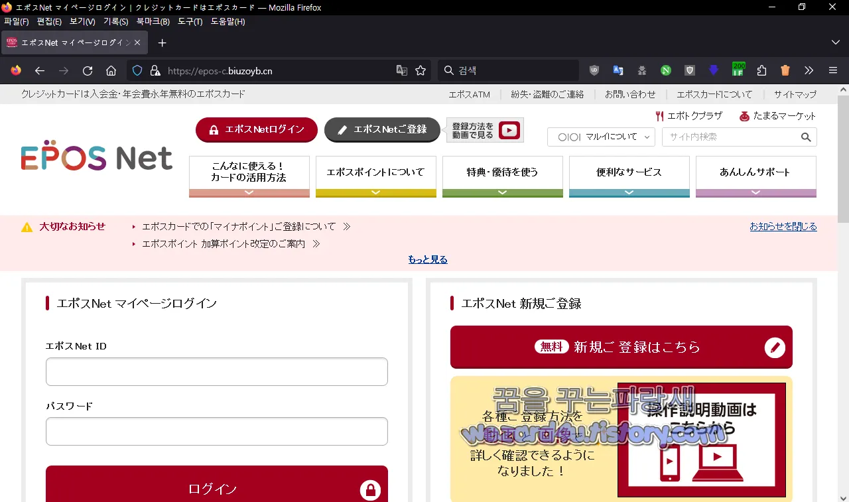Click the purple down-arrow extension icon
Viewport: 849px width, 502px height.
point(714,70)
